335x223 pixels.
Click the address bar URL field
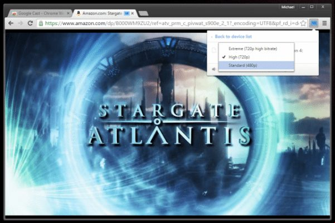(172, 23)
